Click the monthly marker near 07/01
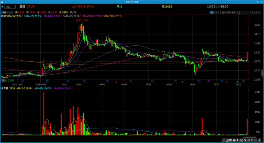This screenshot has width=264, height=143. point(176,81)
